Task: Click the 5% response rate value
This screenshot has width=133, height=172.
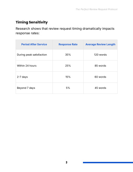Action: (68, 88)
